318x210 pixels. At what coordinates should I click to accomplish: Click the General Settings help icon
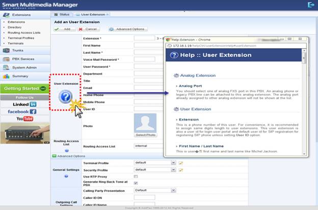[x=66, y=177]
